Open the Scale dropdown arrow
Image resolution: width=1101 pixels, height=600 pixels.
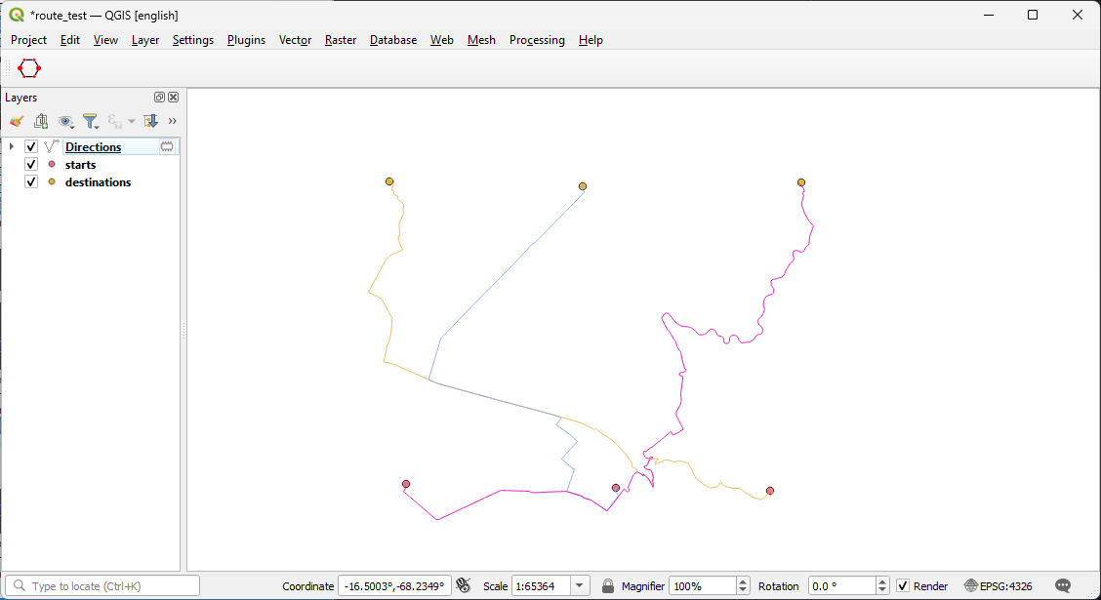tap(580, 586)
